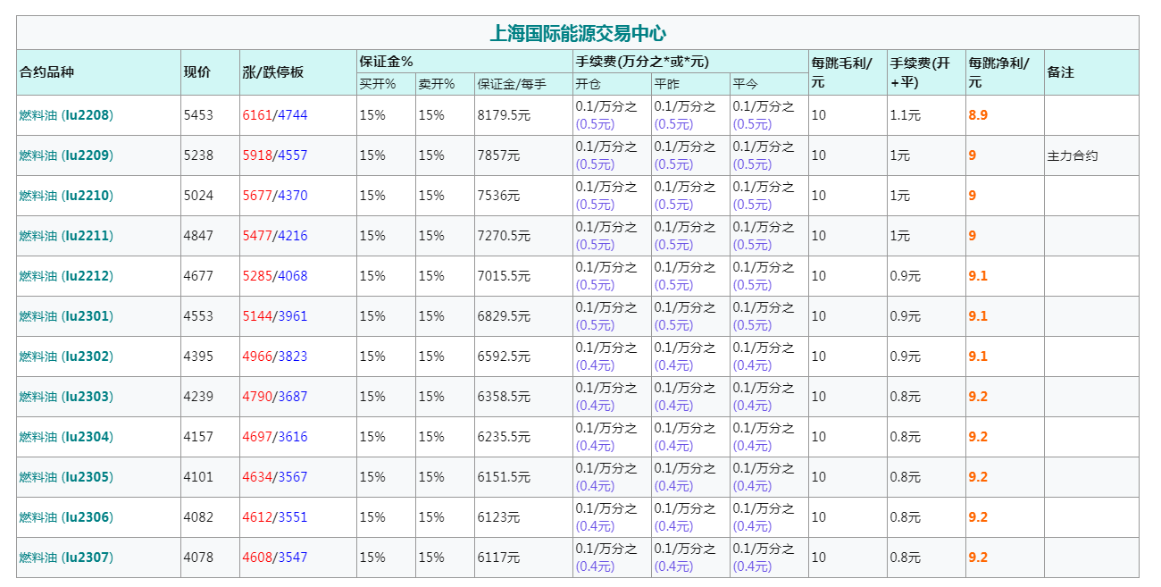Open the 燃料油 (lu2212) contract link
1161x587 pixels.
(x=66, y=276)
